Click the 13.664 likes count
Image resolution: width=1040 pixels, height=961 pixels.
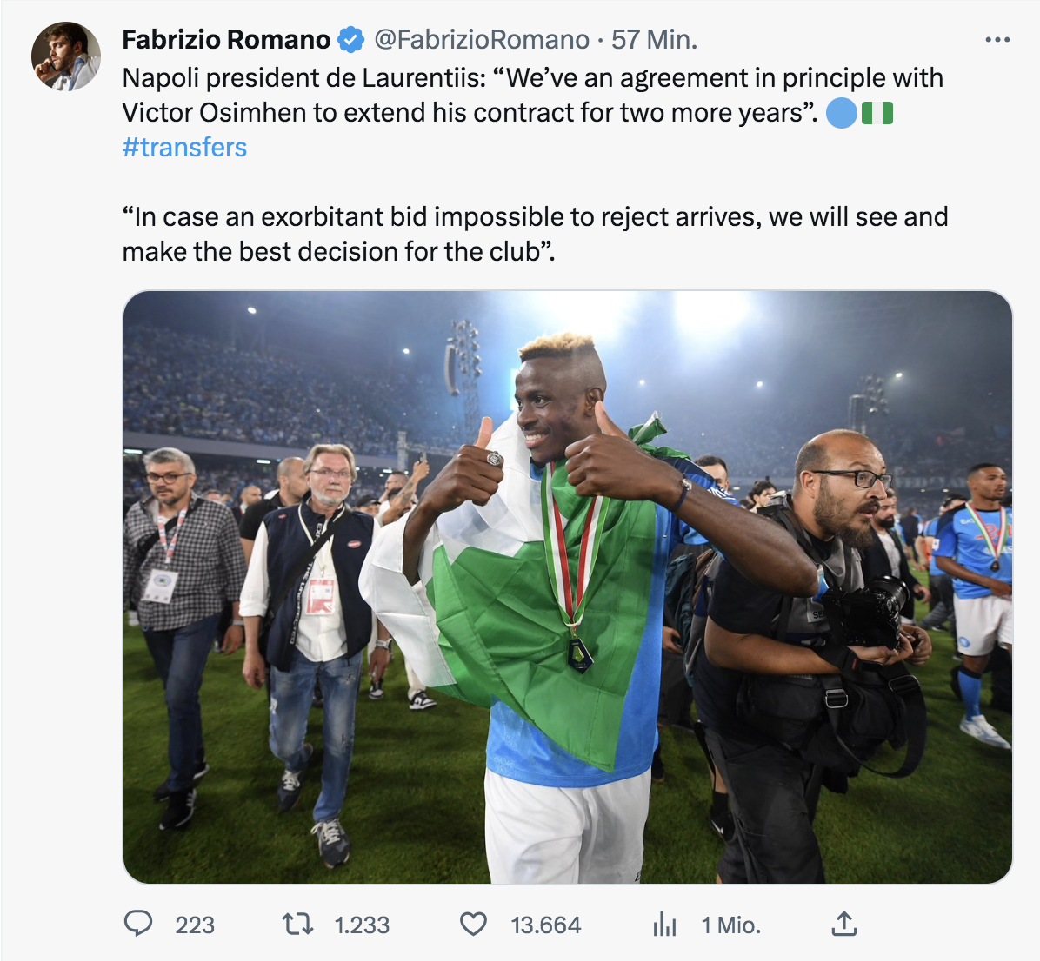545,925
